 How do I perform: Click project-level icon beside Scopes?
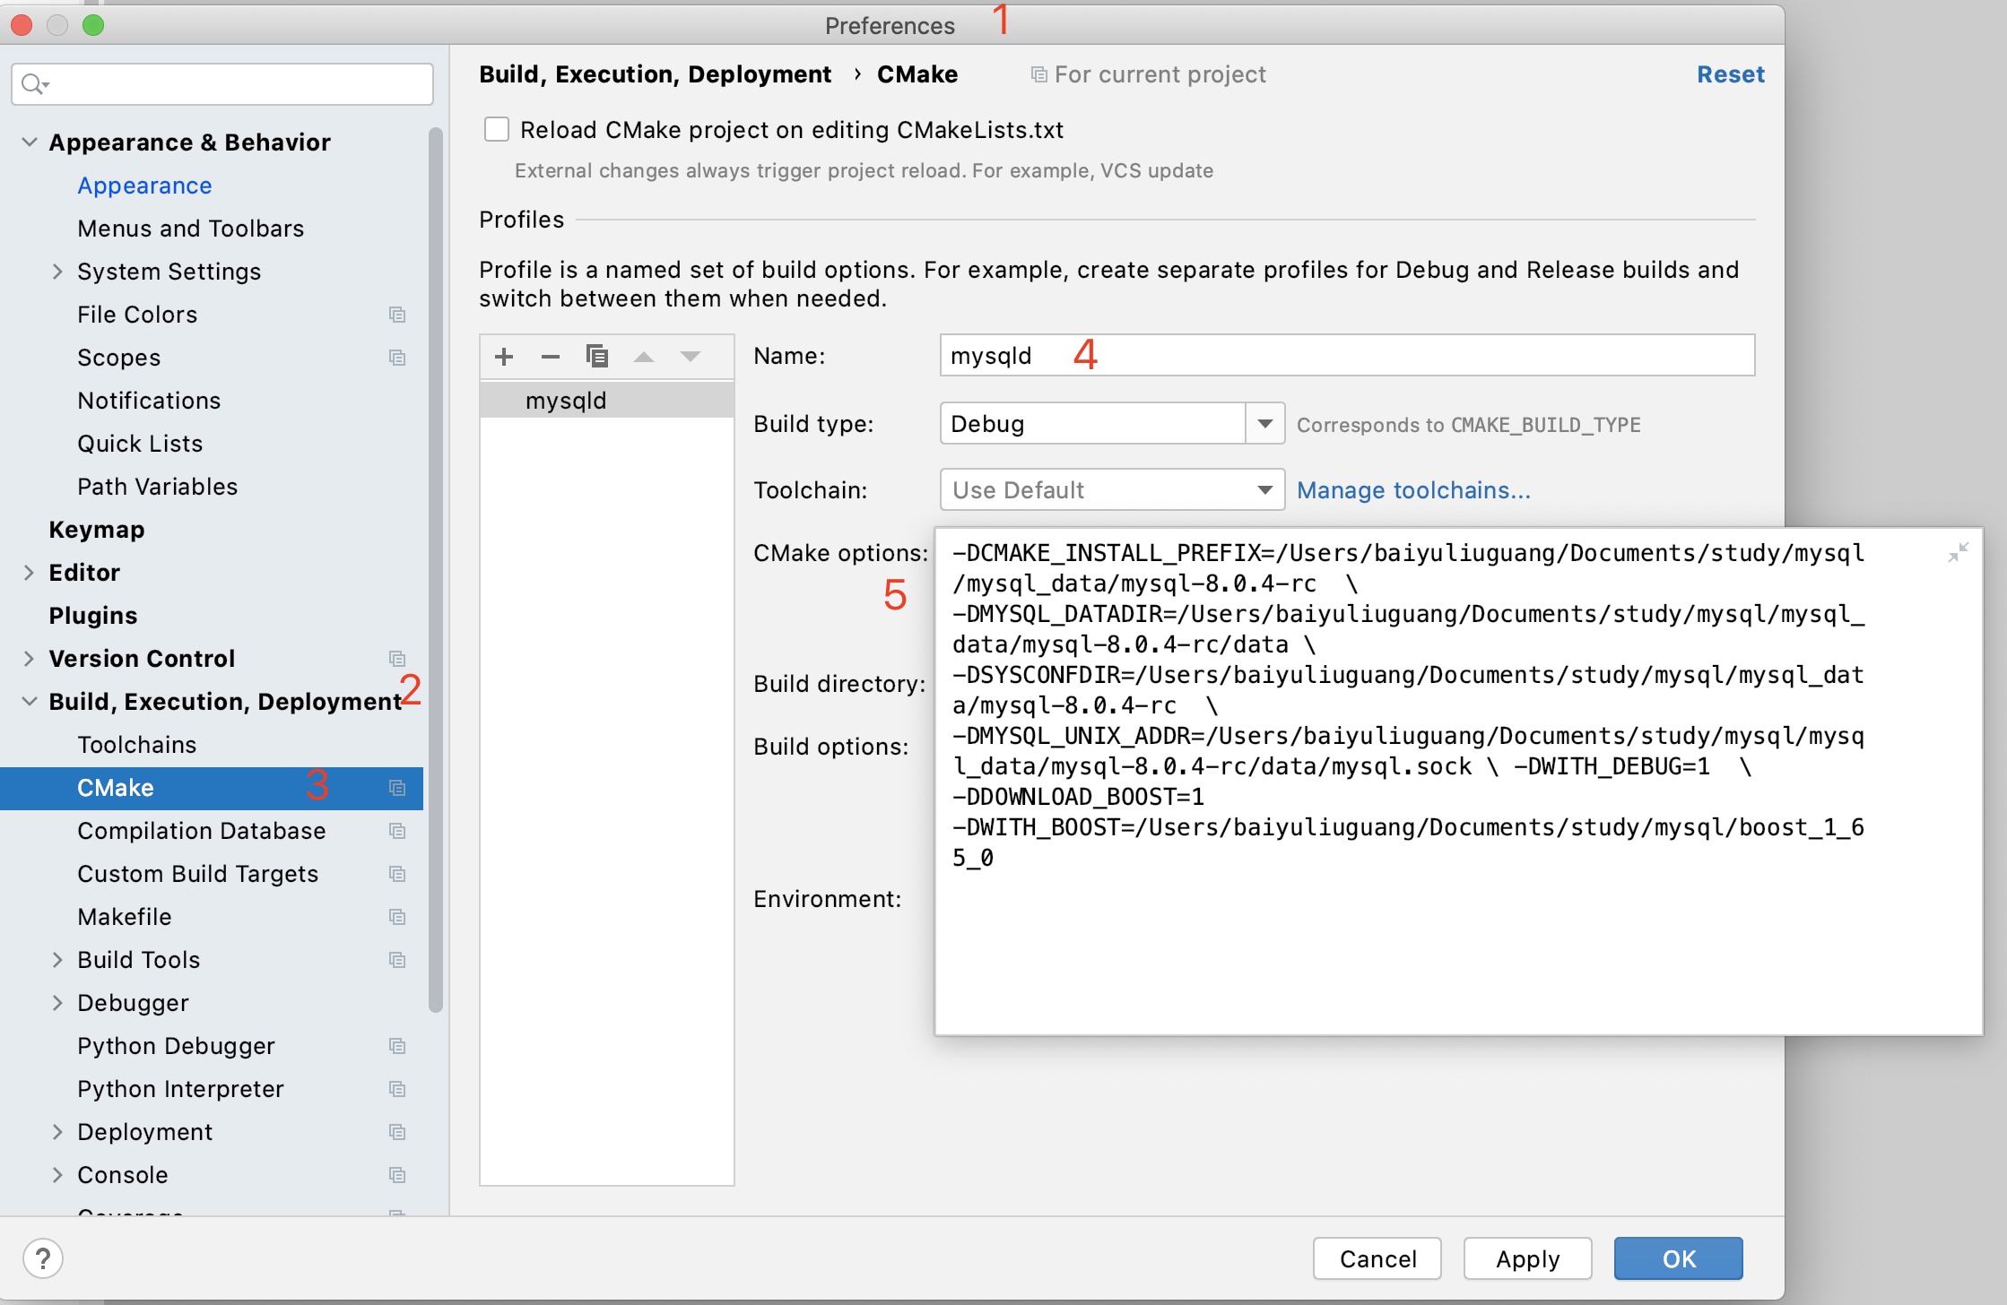pos(397,358)
